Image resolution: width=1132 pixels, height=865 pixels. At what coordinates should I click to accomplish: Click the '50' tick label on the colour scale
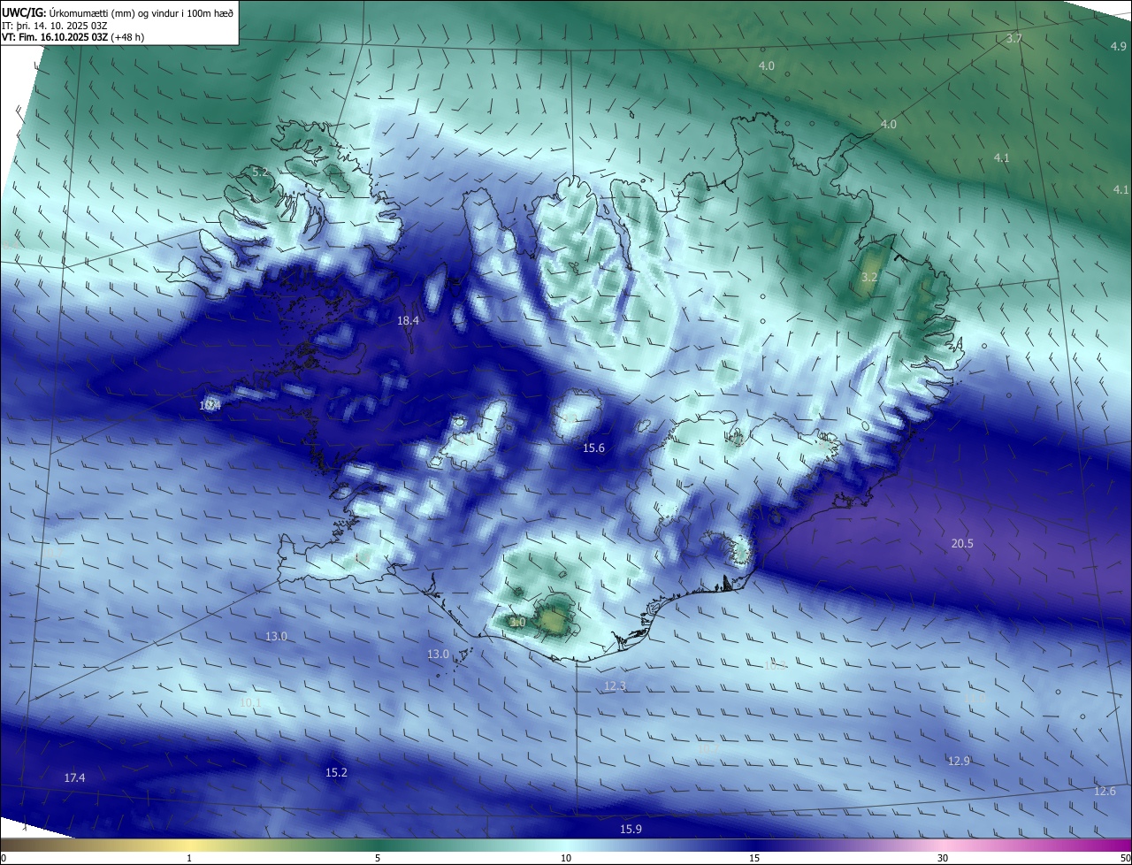point(1125,858)
